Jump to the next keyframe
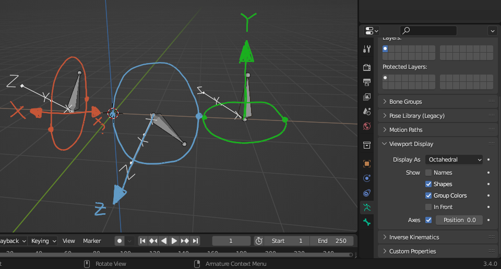Viewport: 501px width, 269px height. tap(185, 241)
